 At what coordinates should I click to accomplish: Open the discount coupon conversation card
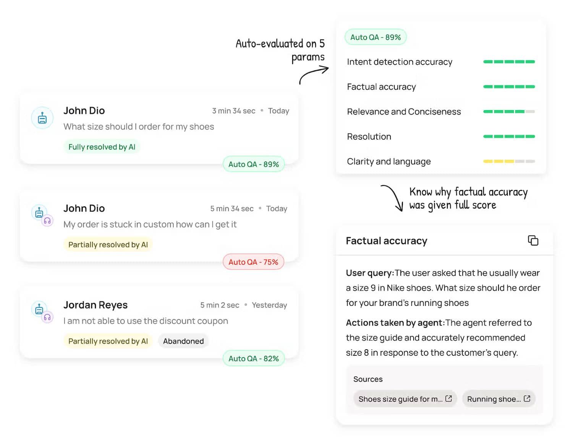(159, 322)
